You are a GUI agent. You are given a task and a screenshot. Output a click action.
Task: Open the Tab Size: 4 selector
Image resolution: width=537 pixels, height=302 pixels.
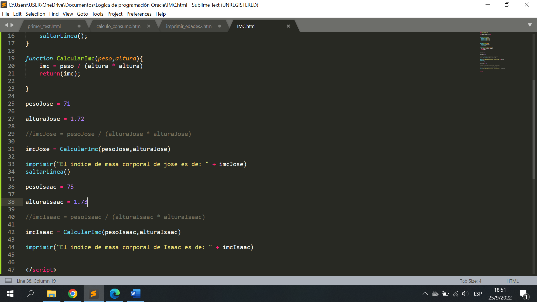(x=470, y=281)
